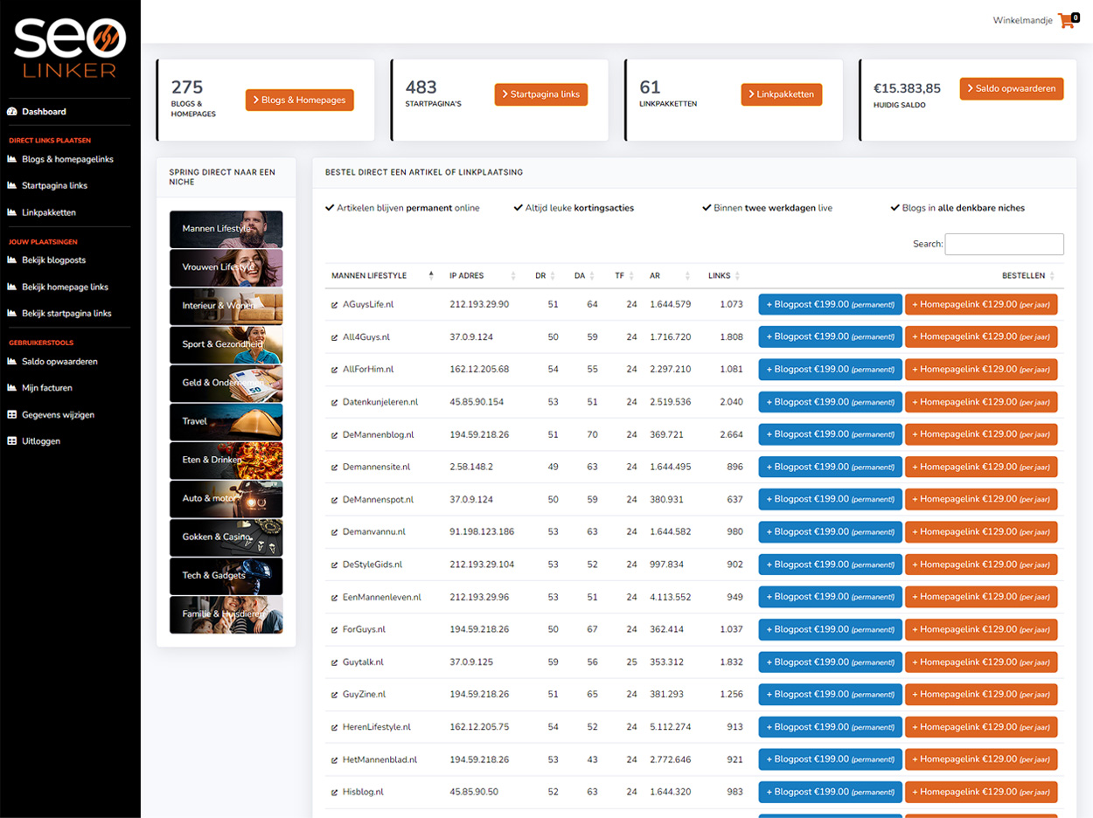Open external link icon for Demanvannu.nl
1093x818 pixels.
point(335,532)
